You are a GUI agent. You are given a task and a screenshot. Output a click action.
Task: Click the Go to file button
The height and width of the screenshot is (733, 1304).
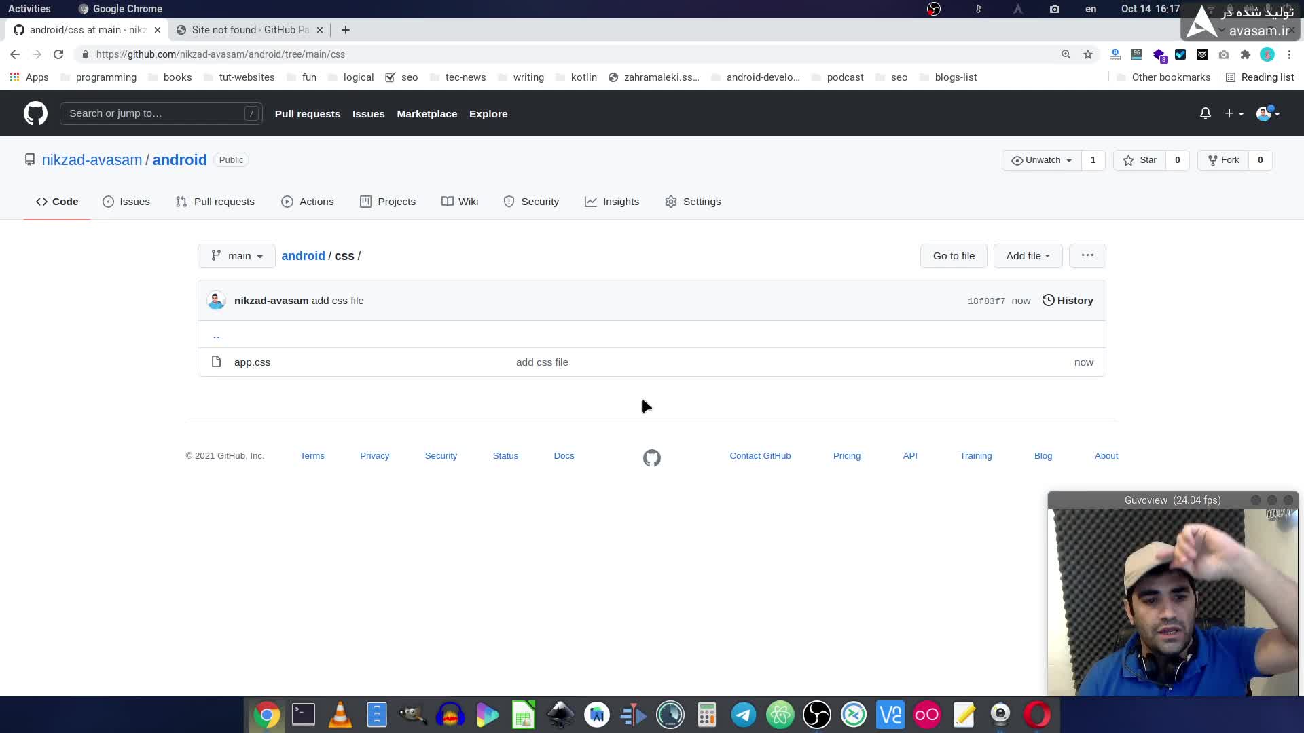click(953, 256)
